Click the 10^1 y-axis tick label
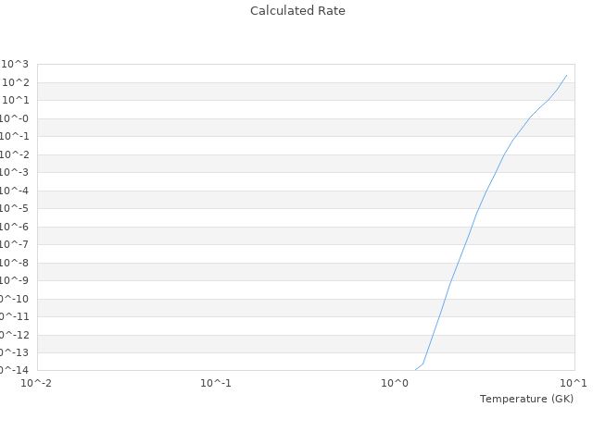Viewport: 593px width, 444px height. point(15,100)
